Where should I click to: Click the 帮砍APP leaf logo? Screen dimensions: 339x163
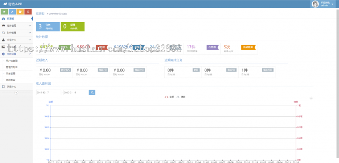click(5, 4)
